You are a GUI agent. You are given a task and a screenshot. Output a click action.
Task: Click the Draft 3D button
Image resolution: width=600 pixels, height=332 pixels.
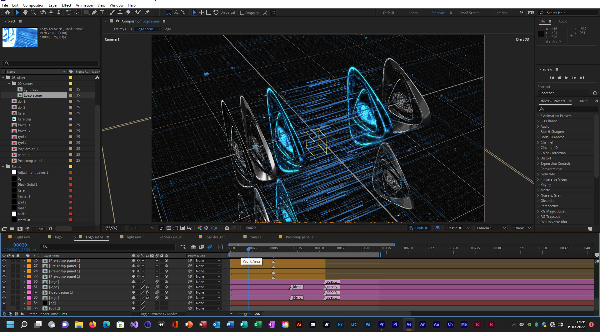pyautogui.click(x=419, y=228)
